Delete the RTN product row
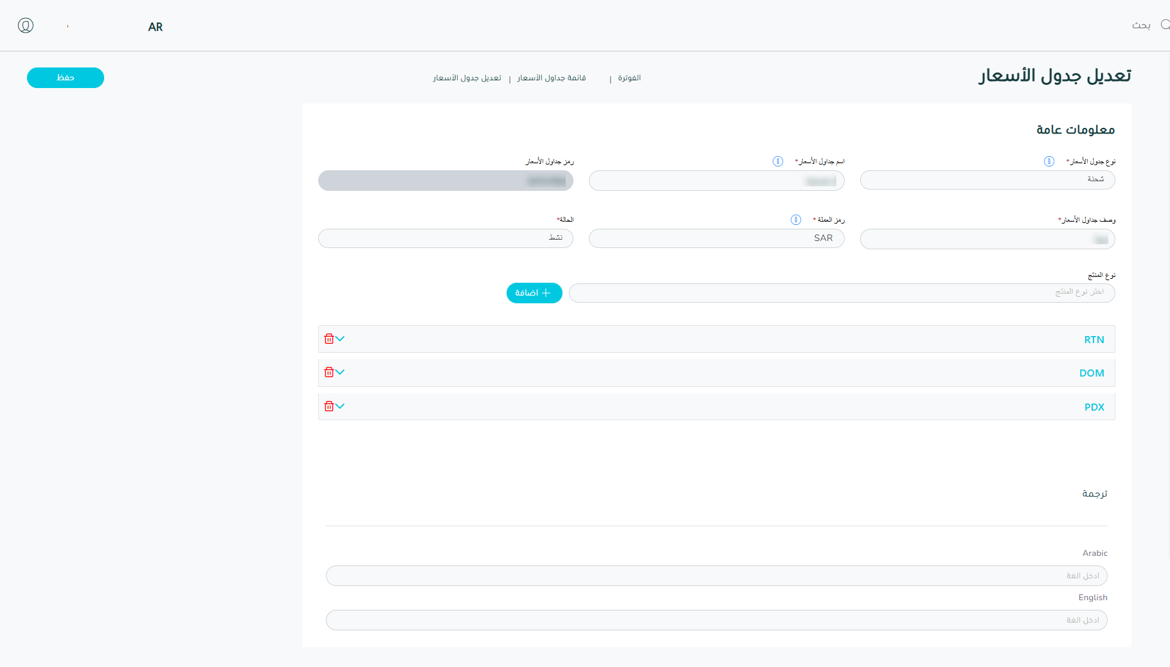 328,339
